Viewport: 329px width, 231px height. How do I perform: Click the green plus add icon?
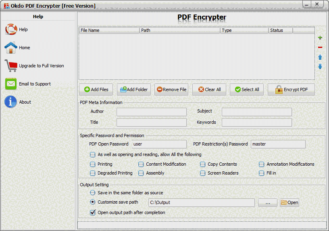pyautogui.click(x=320, y=38)
